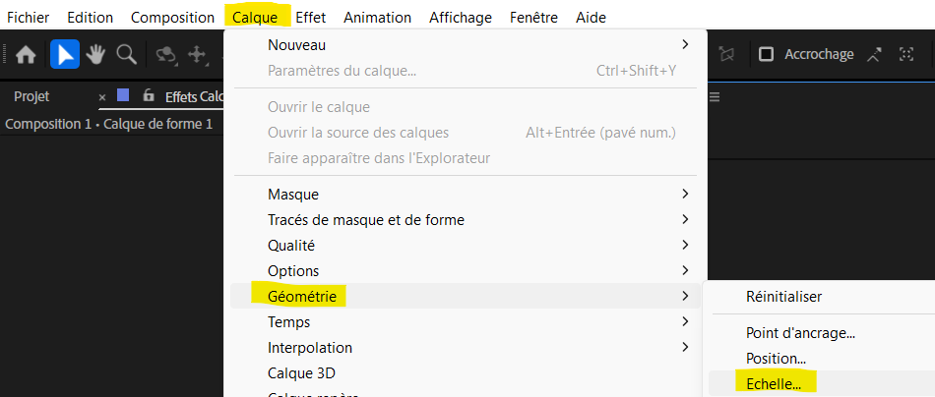This screenshot has width=935, height=397.
Task: Switch to the Projet tab
Action: point(31,96)
